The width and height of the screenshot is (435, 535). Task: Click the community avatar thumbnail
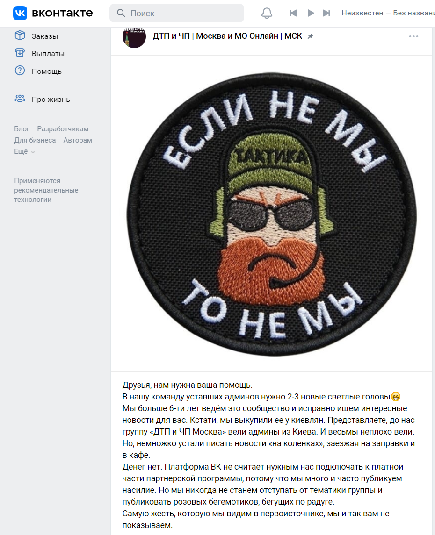click(x=134, y=37)
